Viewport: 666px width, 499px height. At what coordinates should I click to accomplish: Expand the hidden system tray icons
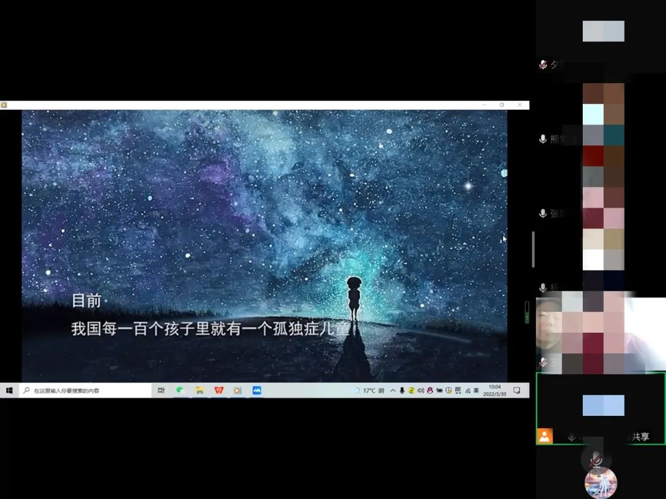(393, 391)
